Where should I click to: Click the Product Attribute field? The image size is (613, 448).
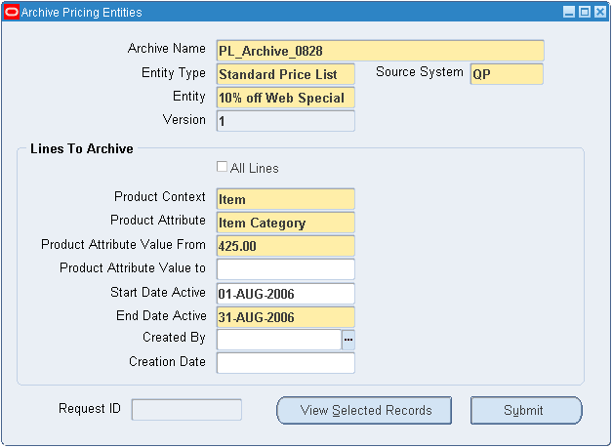pyautogui.click(x=285, y=223)
